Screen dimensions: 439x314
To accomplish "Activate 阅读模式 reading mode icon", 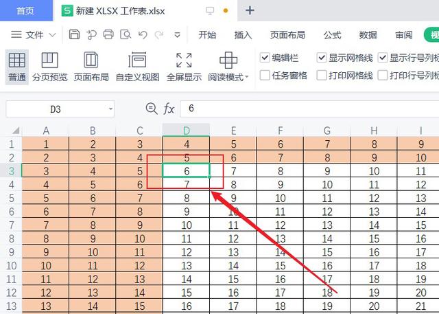I will point(228,60).
